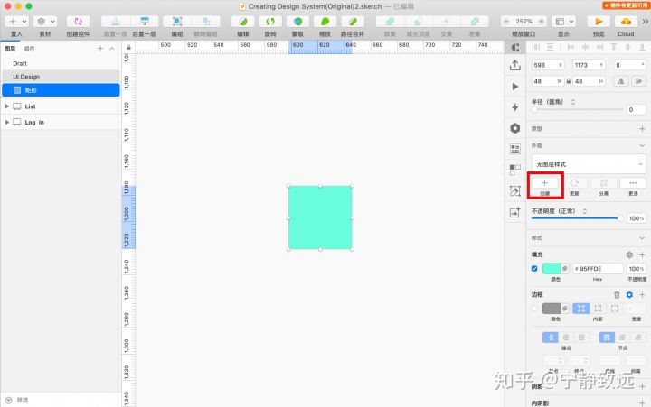Click the lightning bolt plugin icon

pyautogui.click(x=515, y=107)
